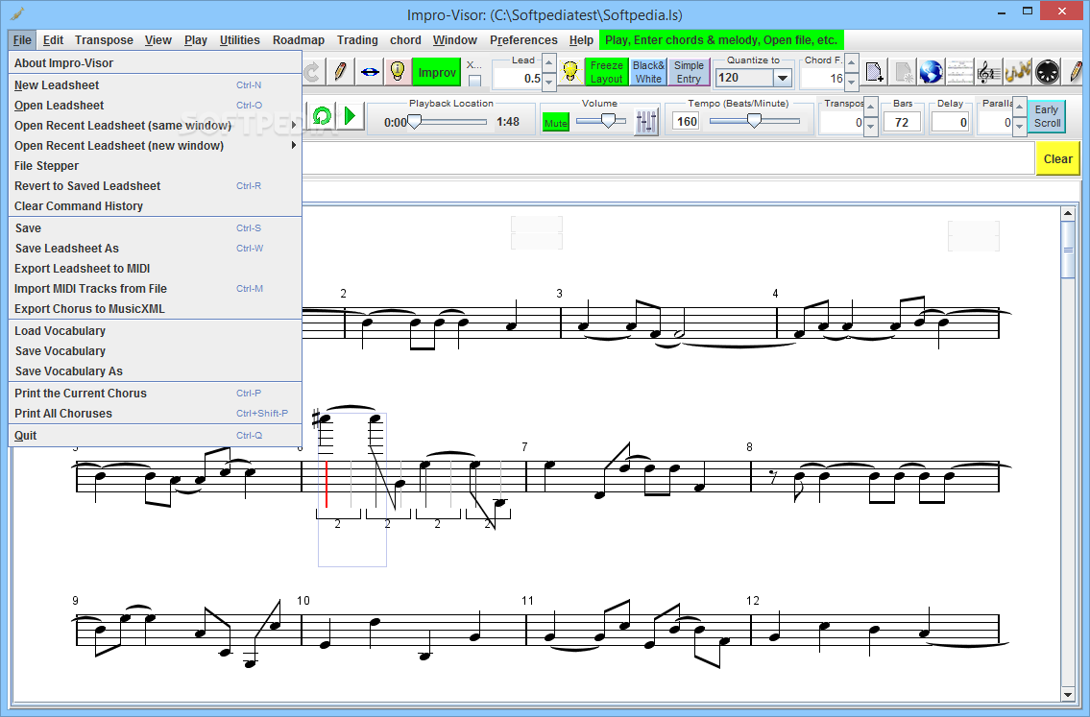Click the Delay input field
Screen dimensions: 1090x717
point(951,122)
